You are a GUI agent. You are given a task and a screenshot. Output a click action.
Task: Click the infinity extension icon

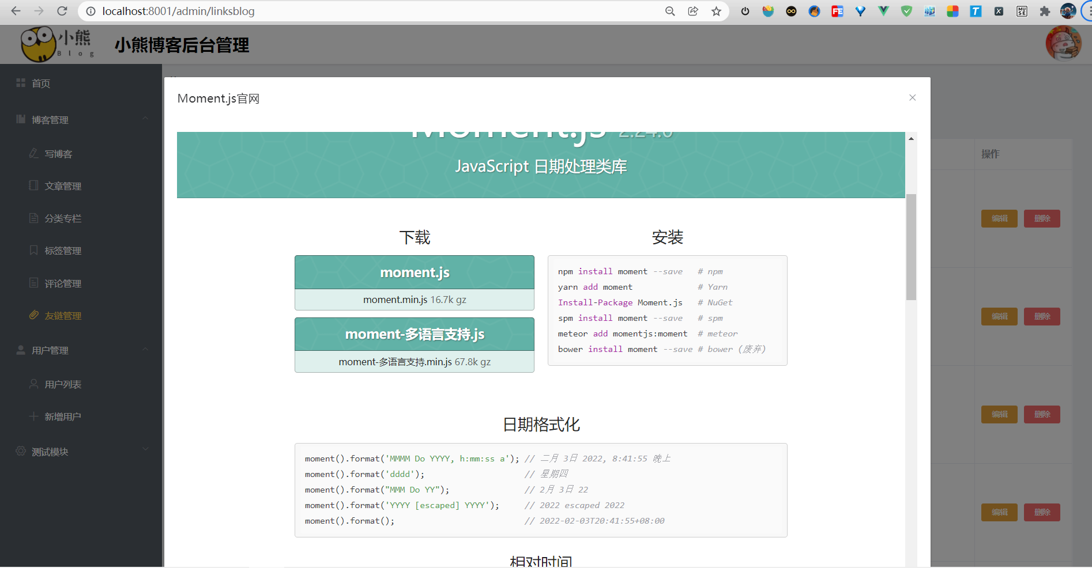(791, 11)
